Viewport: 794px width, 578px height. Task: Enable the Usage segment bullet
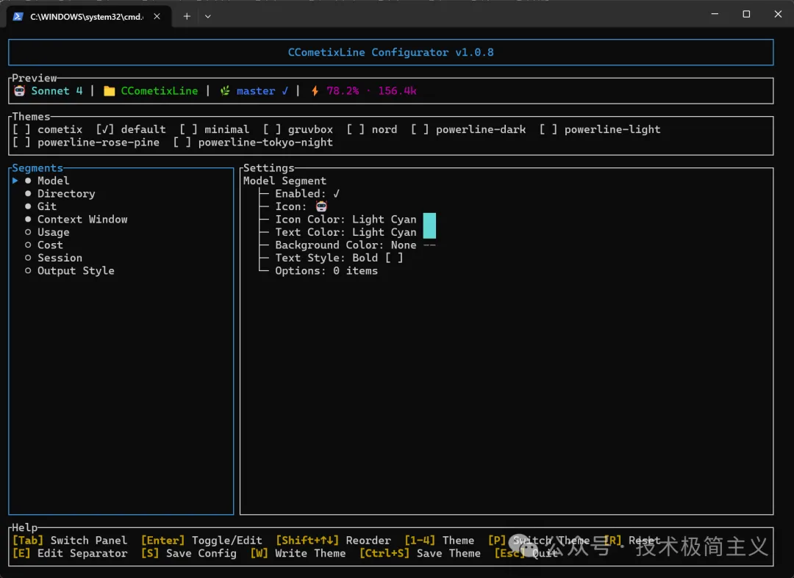pyautogui.click(x=28, y=232)
